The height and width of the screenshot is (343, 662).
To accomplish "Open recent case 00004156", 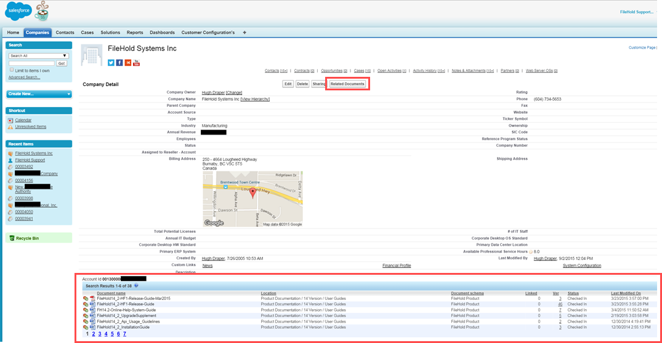I will (24, 180).
